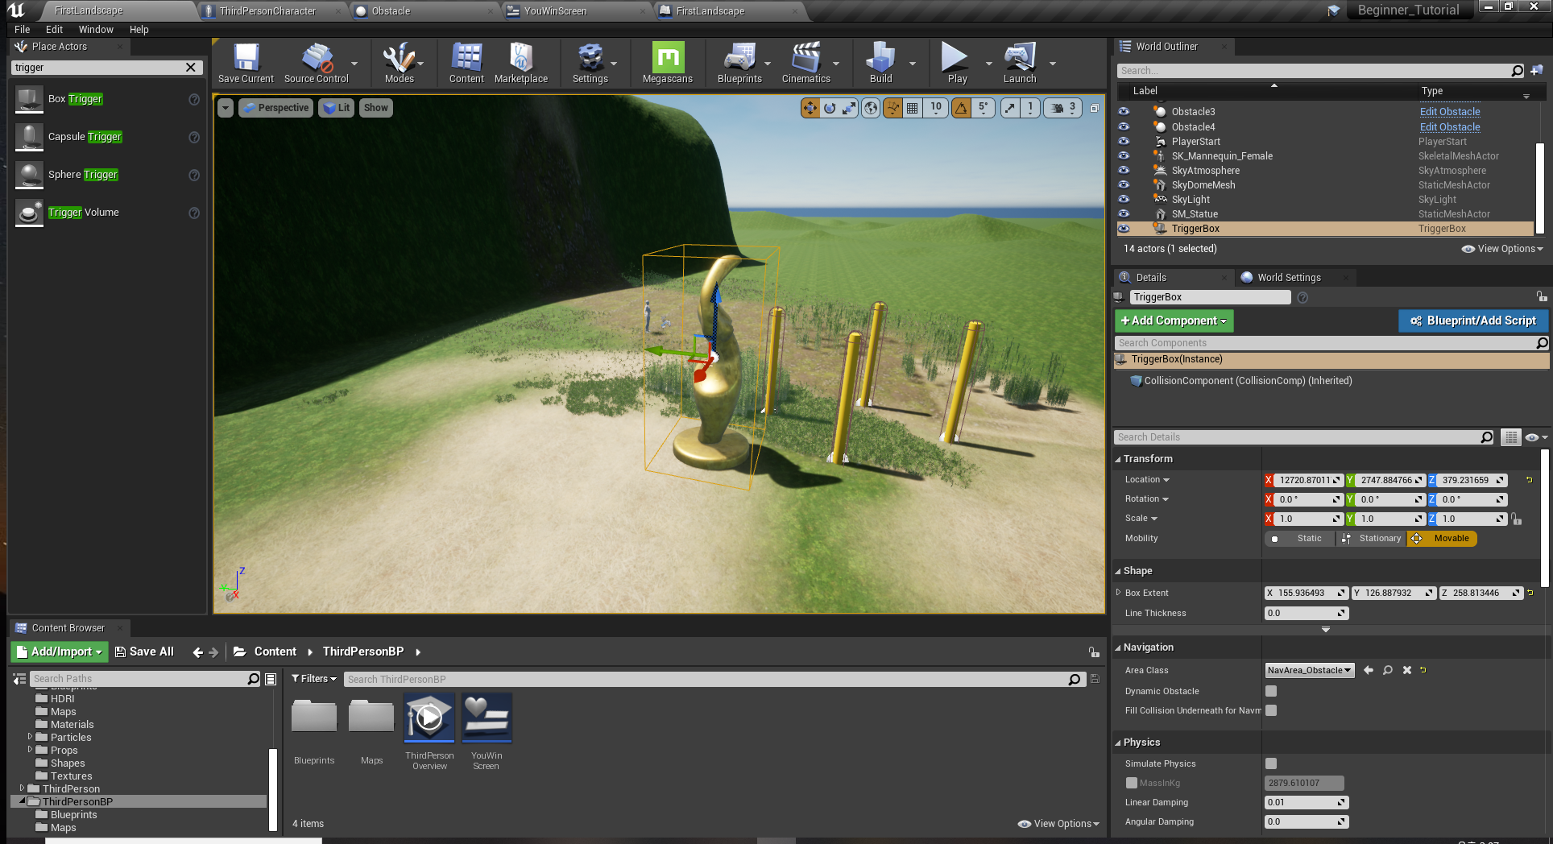Hide SkyLight in World Outliner

(x=1124, y=199)
